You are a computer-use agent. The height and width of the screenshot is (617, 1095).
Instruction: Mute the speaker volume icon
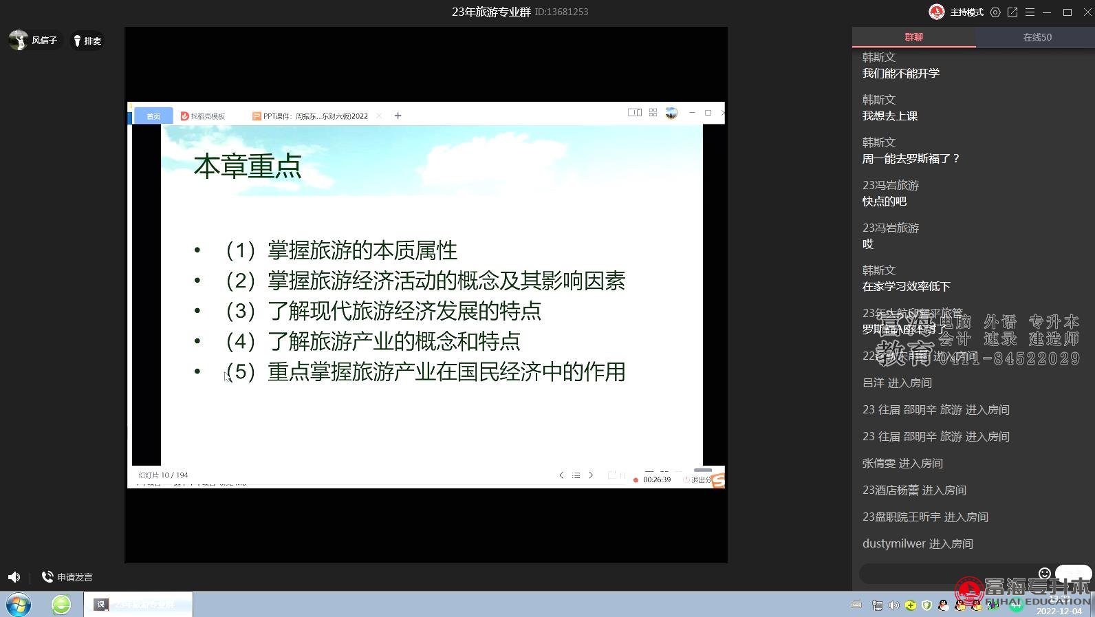(14, 577)
